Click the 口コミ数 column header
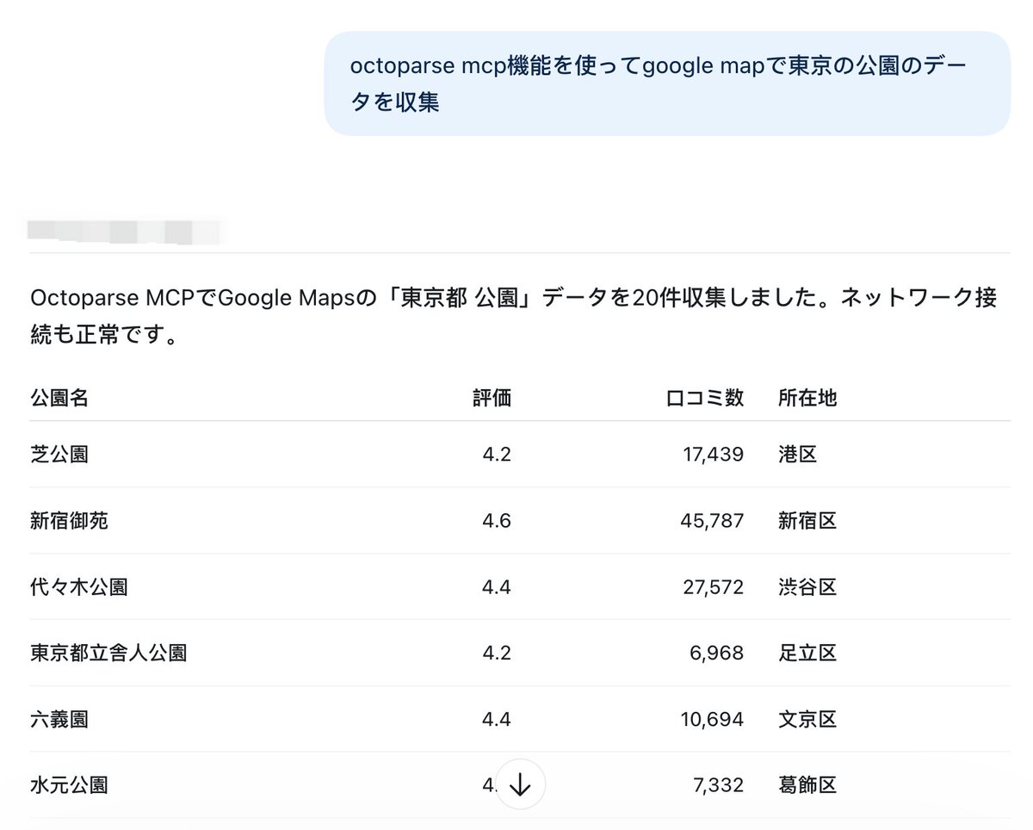 (x=705, y=398)
